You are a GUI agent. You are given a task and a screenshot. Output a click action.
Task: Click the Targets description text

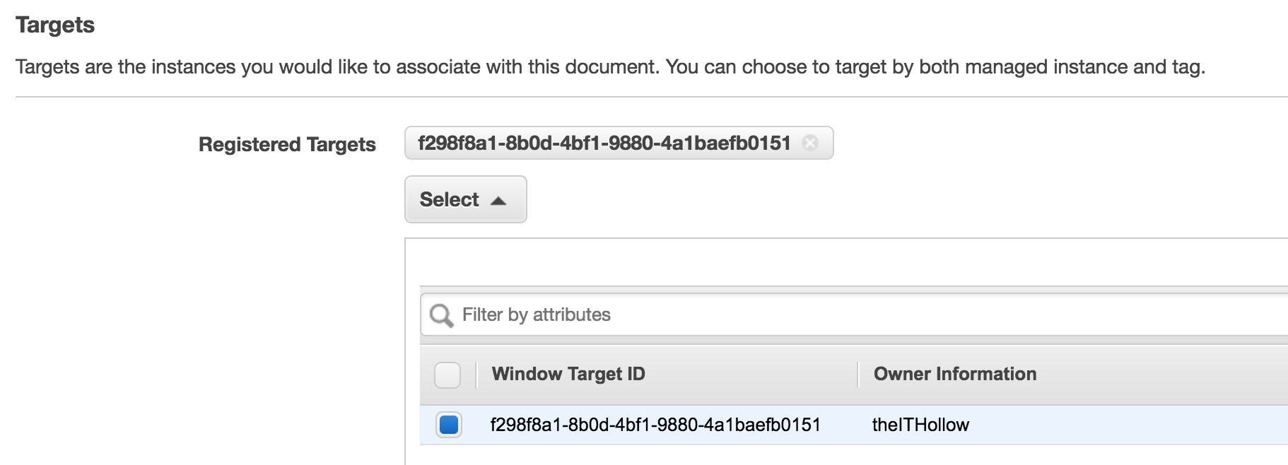[x=609, y=67]
